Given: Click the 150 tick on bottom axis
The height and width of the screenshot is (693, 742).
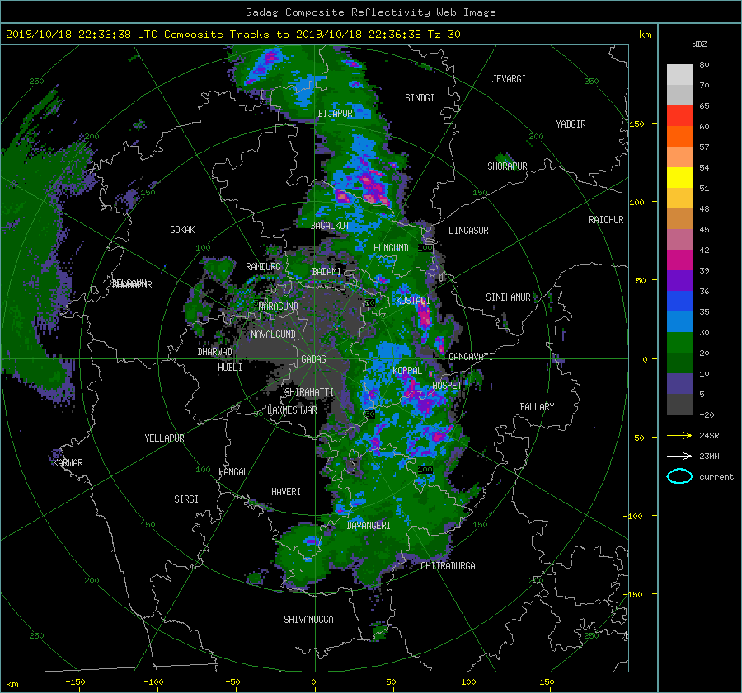Looking at the screenshot, I should tap(547, 682).
